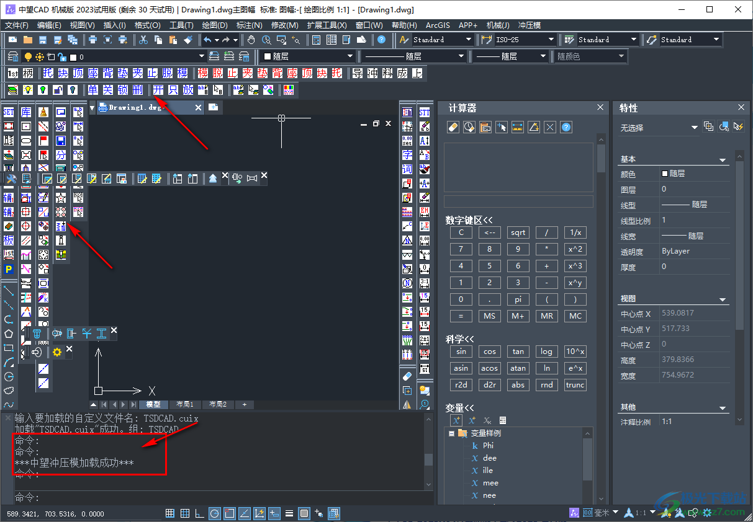Click the command line input field
Image resolution: width=753 pixels, height=522 pixels.
coord(217,497)
